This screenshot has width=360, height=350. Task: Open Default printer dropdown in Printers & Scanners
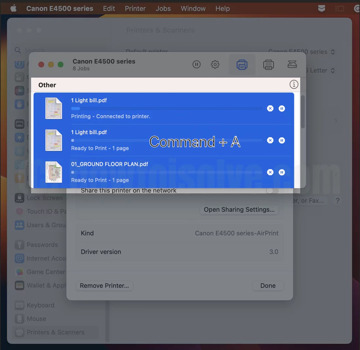click(302, 52)
